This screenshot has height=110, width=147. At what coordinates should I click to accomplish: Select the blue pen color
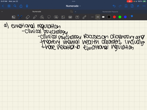(125, 17)
